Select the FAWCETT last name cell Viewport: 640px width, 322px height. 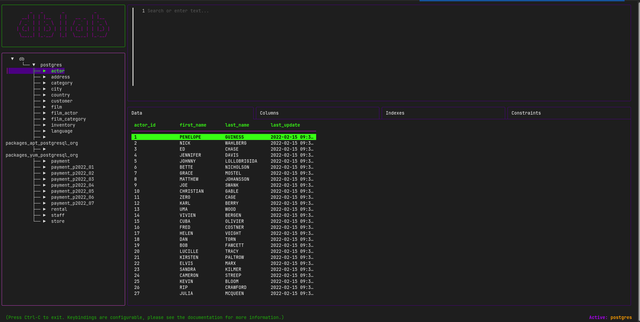pyautogui.click(x=235, y=245)
